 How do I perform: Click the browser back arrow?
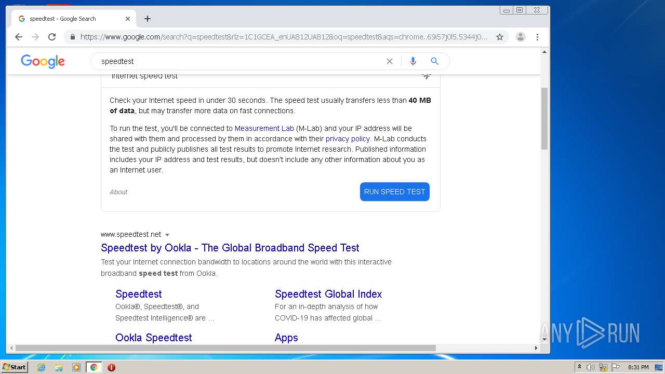pyautogui.click(x=19, y=37)
